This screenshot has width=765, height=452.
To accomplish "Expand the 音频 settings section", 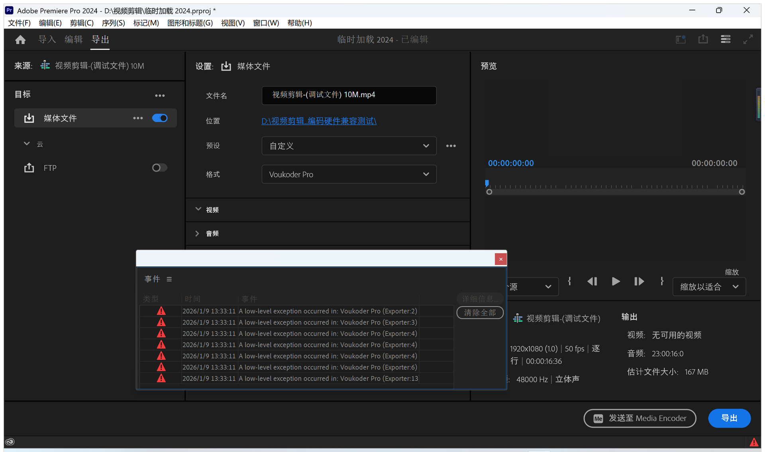I will pos(197,233).
